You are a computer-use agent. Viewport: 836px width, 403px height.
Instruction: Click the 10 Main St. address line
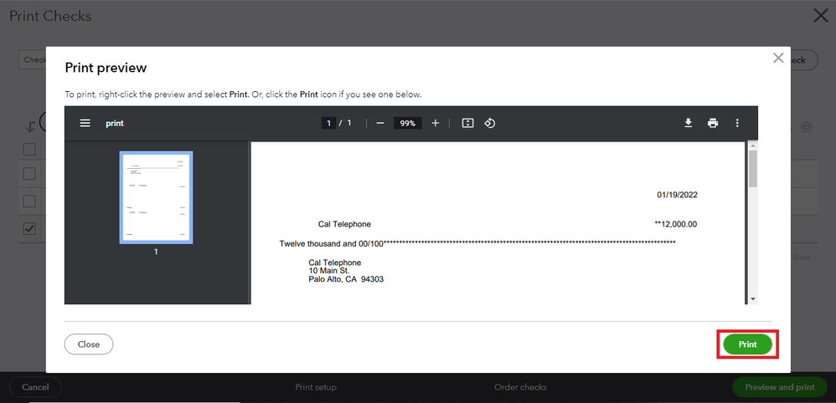coord(329,271)
